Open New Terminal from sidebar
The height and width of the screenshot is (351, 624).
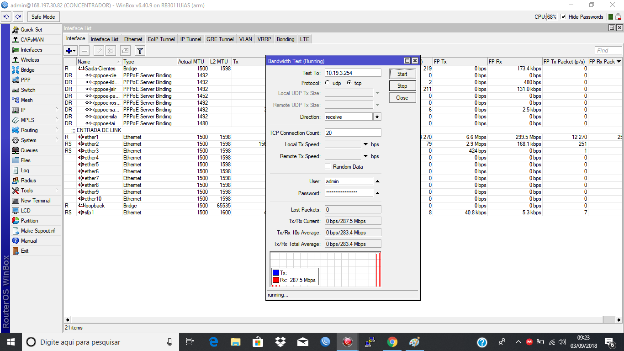coord(36,200)
